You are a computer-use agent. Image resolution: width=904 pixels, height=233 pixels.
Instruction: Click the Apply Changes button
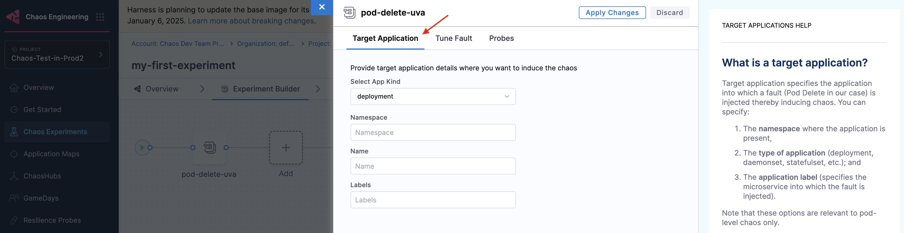coord(612,13)
